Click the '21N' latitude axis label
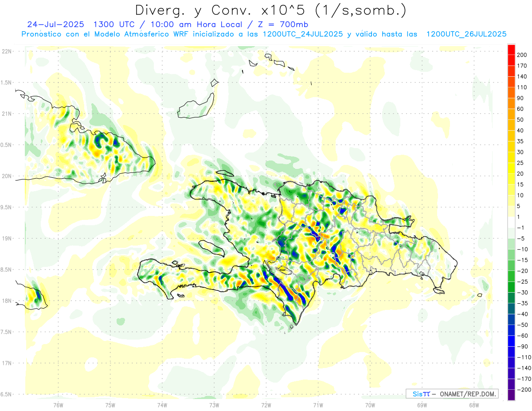532x411 pixels. [6, 114]
